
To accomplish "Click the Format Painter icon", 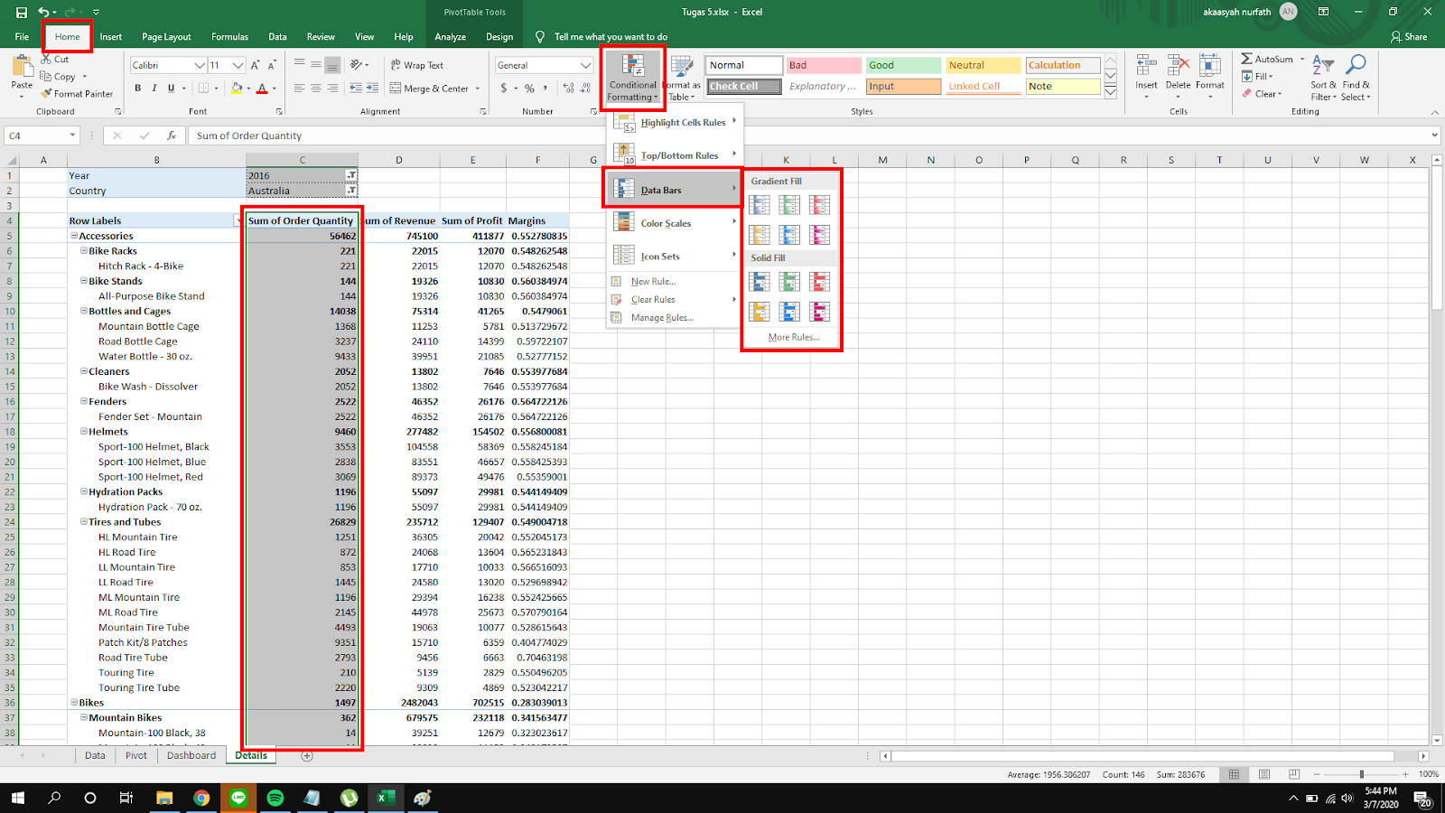I will tap(46, 94).
